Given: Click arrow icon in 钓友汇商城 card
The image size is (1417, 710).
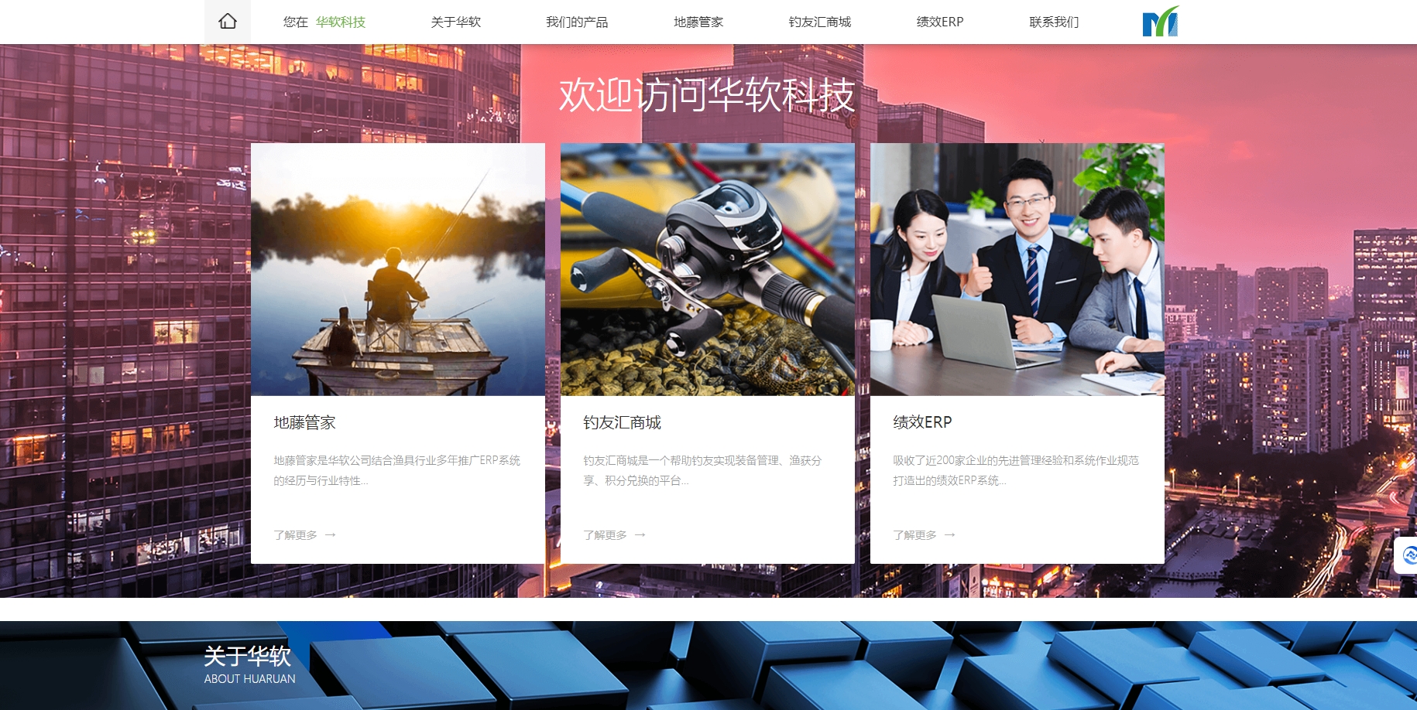Looking at the screenshot, I should pos(640,535).
